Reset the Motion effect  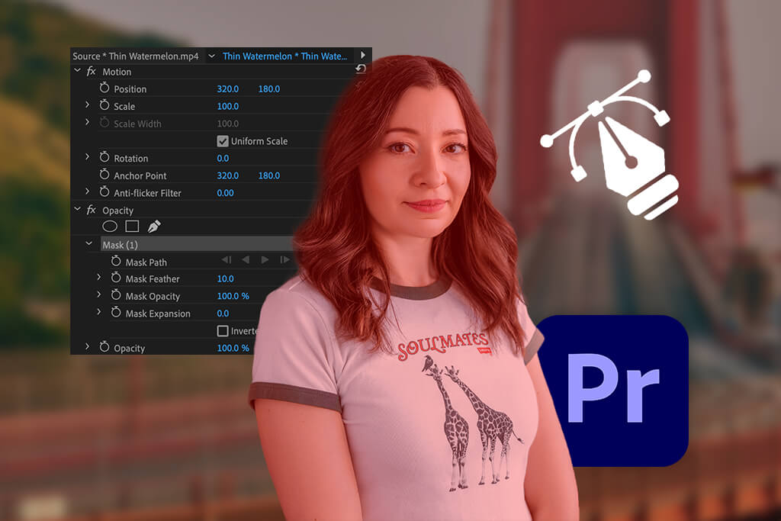361,69
